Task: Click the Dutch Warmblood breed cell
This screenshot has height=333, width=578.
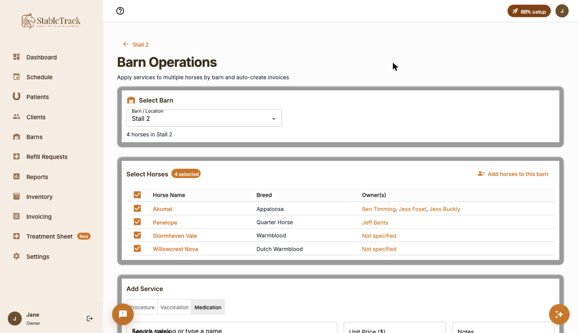Action: point(280,249)
